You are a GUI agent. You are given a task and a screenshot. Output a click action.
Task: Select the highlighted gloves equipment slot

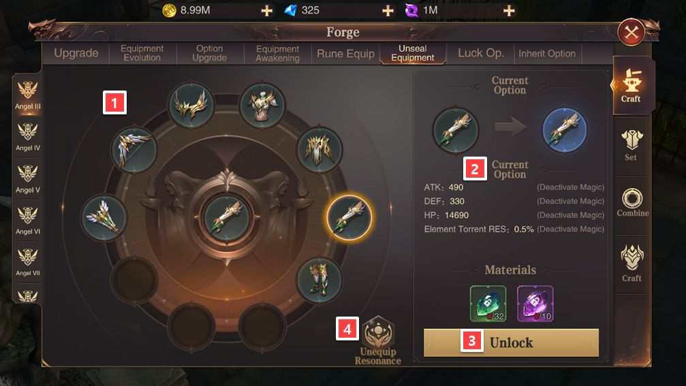349,218
